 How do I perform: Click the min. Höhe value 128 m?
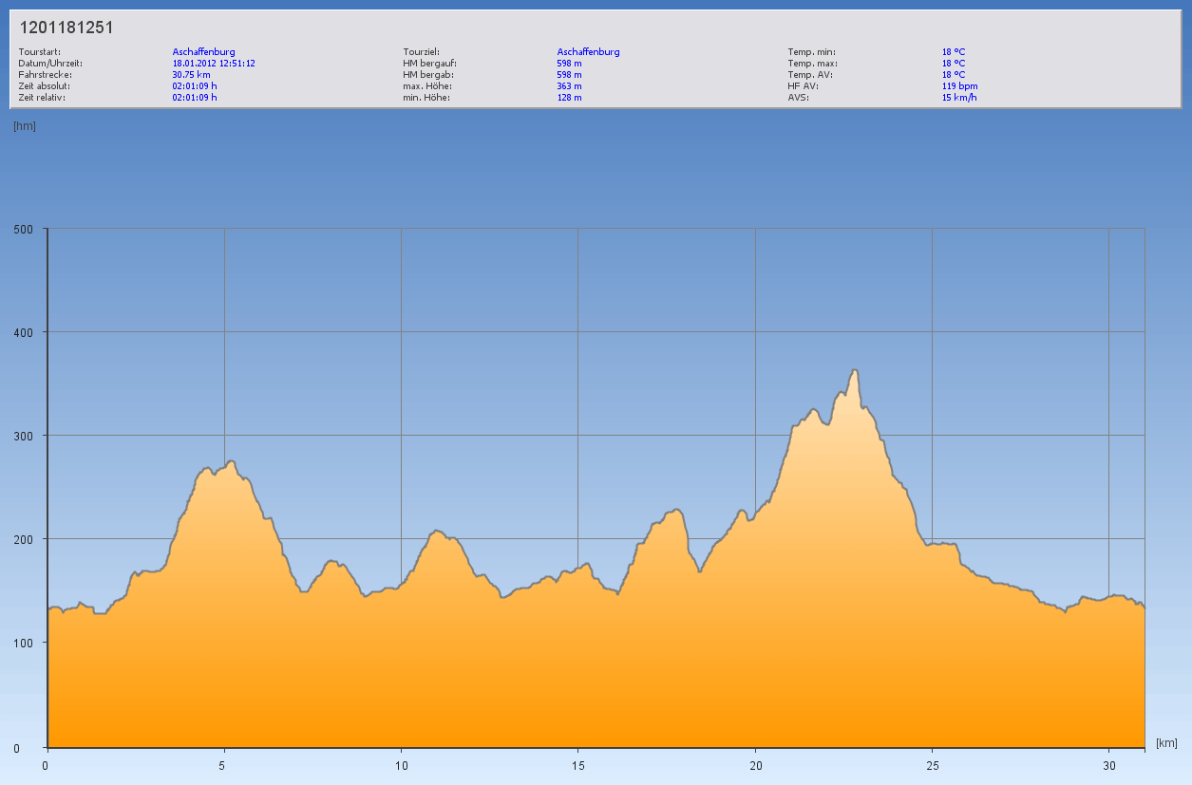pos(569,98)
